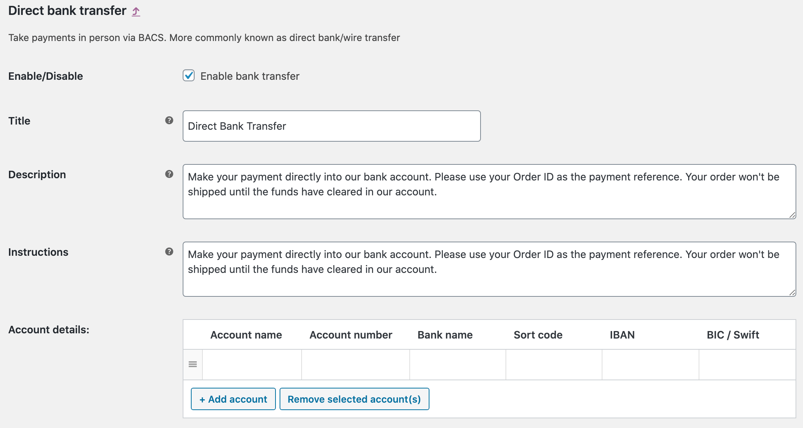Click the Bank name cell in the row
The height and width of the screenshot is (428, 803).
(x=458, y=365)
